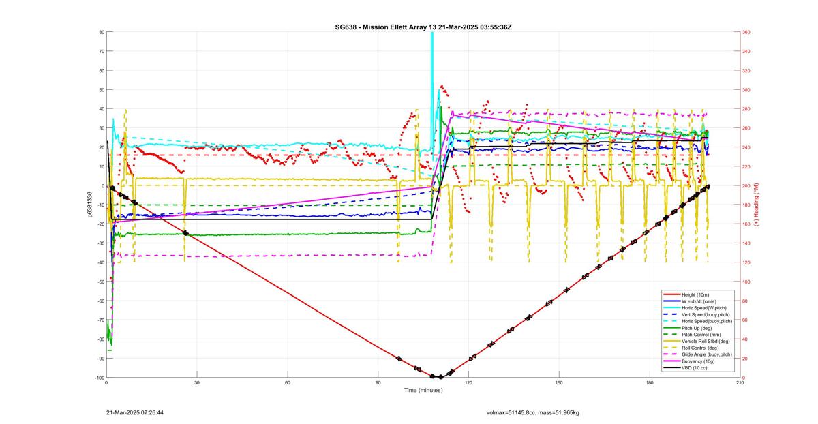Click the right heading axis tick label '100'
Image resolution: width=818 pixels, height=424 pixels.
coord(746,282)
